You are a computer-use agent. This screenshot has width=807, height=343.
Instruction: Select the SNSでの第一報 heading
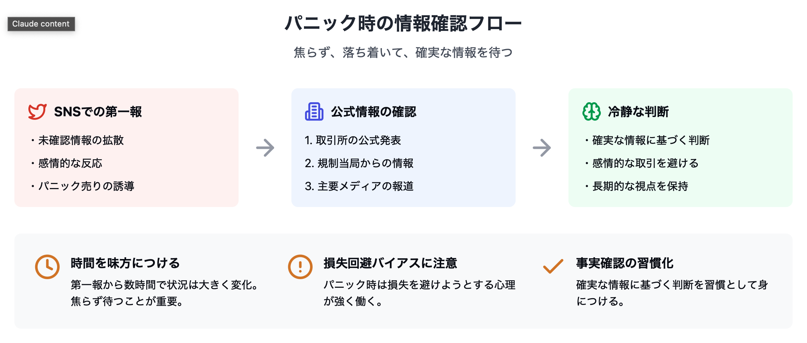click(98, 112)
